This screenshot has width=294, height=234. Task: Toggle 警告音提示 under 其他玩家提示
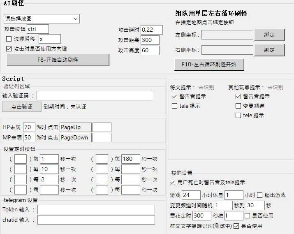tap(238, 97)
